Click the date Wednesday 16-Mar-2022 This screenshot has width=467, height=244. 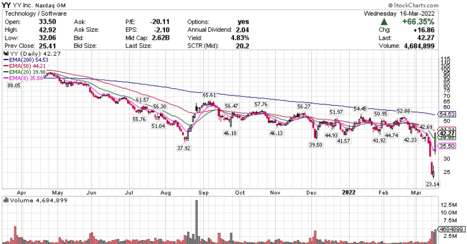click(399, 14)
